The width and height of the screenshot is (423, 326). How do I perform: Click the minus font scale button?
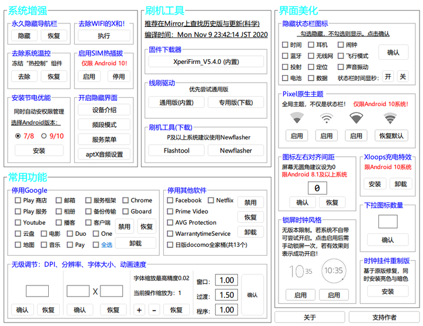pyautogui.click(x=154, y=310)
